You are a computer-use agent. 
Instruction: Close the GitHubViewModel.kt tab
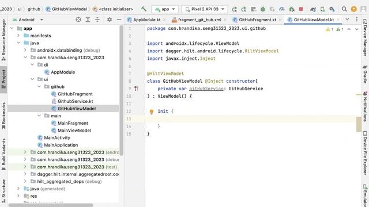[x=338, y=20]
